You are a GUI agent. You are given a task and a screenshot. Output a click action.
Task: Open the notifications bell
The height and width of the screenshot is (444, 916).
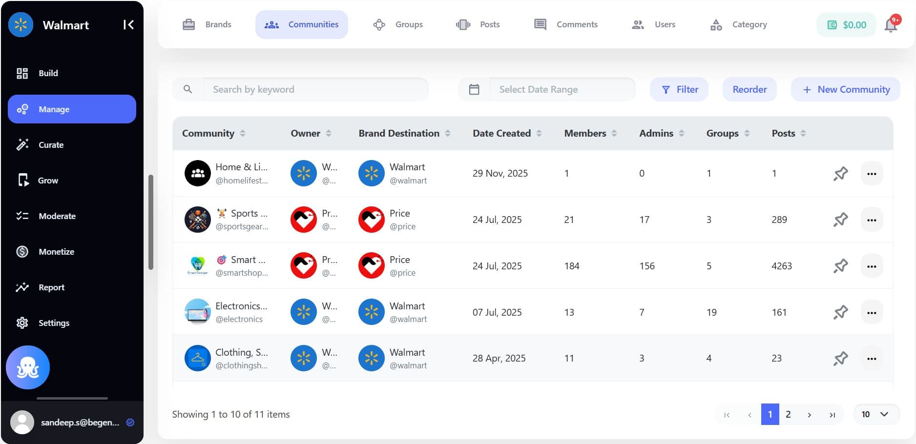891,25
